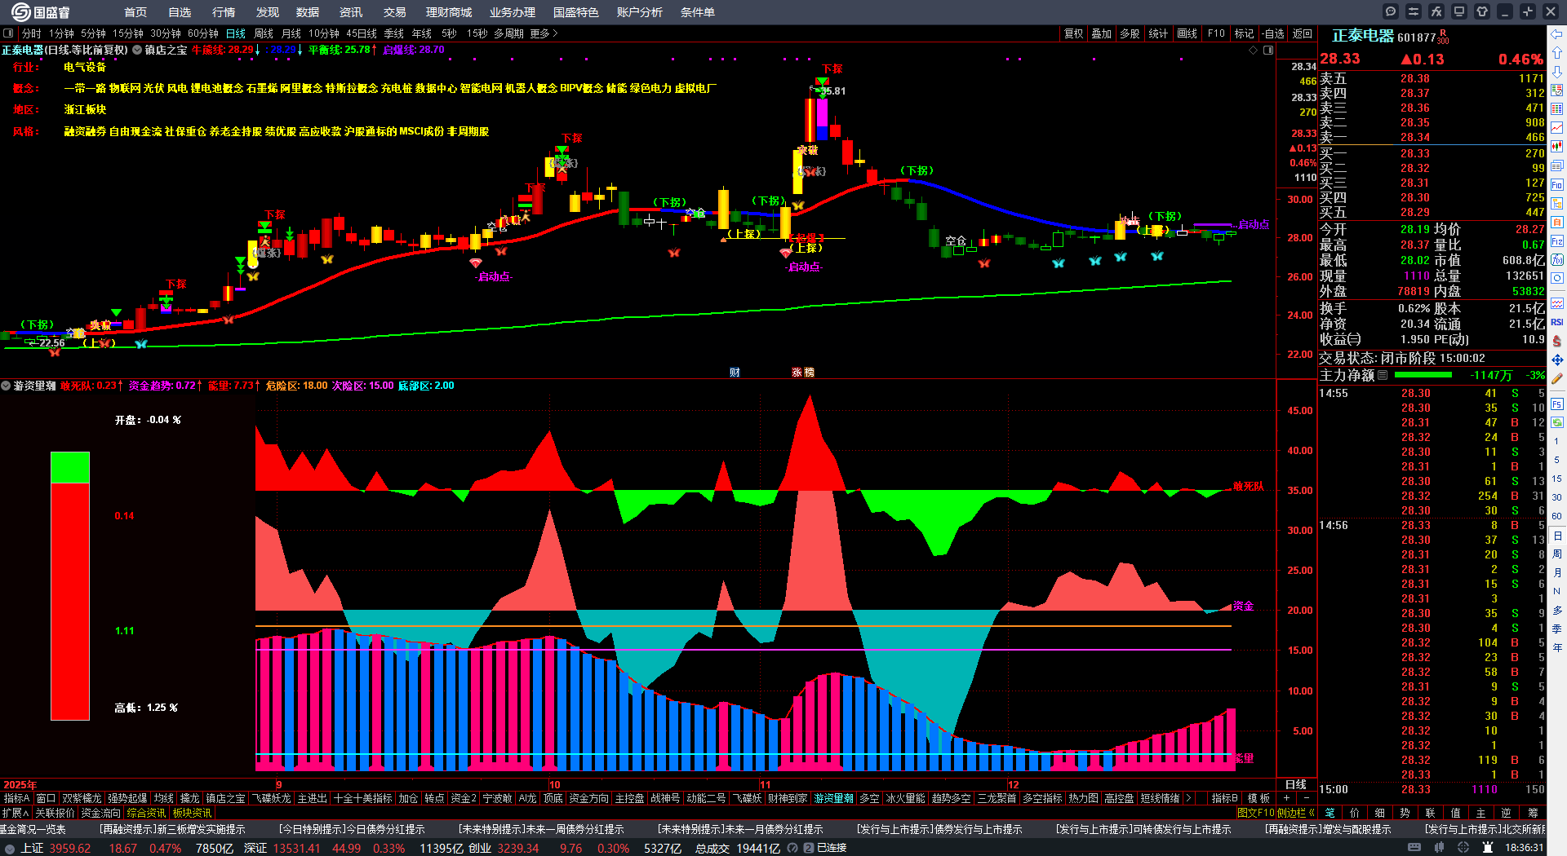Toggle the 标记 marker button
Image resolution: width=1567 pixels, height=856 pixels.
point(1244,33)
